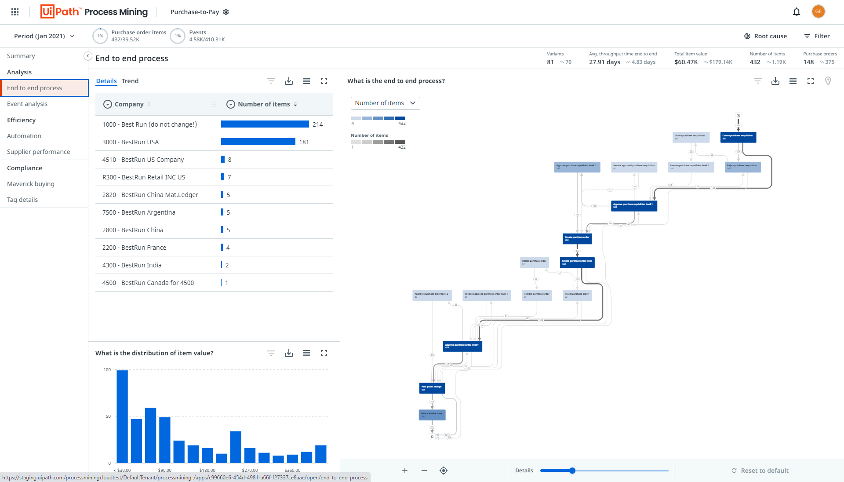
Task: Click the tallest bar in item value chart
Action: (x=122, y=416)
